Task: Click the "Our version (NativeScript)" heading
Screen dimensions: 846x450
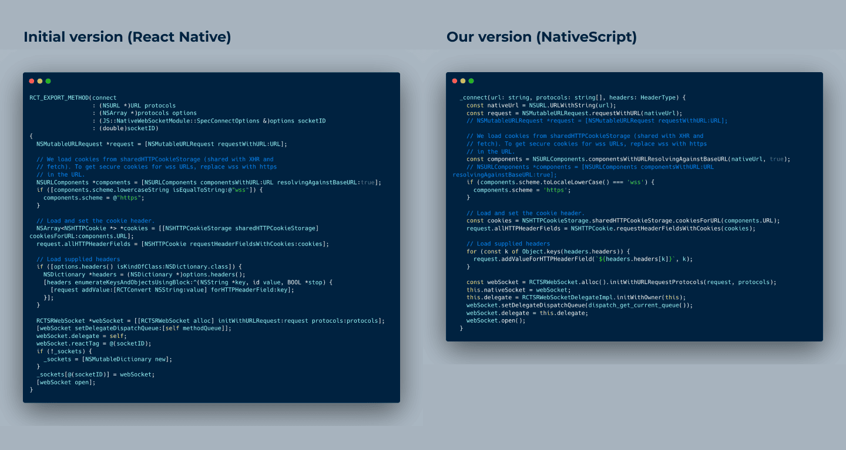Action: point(541,37)
